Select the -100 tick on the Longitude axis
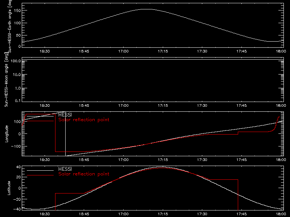The height and width of the screenshot is (217, 290). coord(16,146)
